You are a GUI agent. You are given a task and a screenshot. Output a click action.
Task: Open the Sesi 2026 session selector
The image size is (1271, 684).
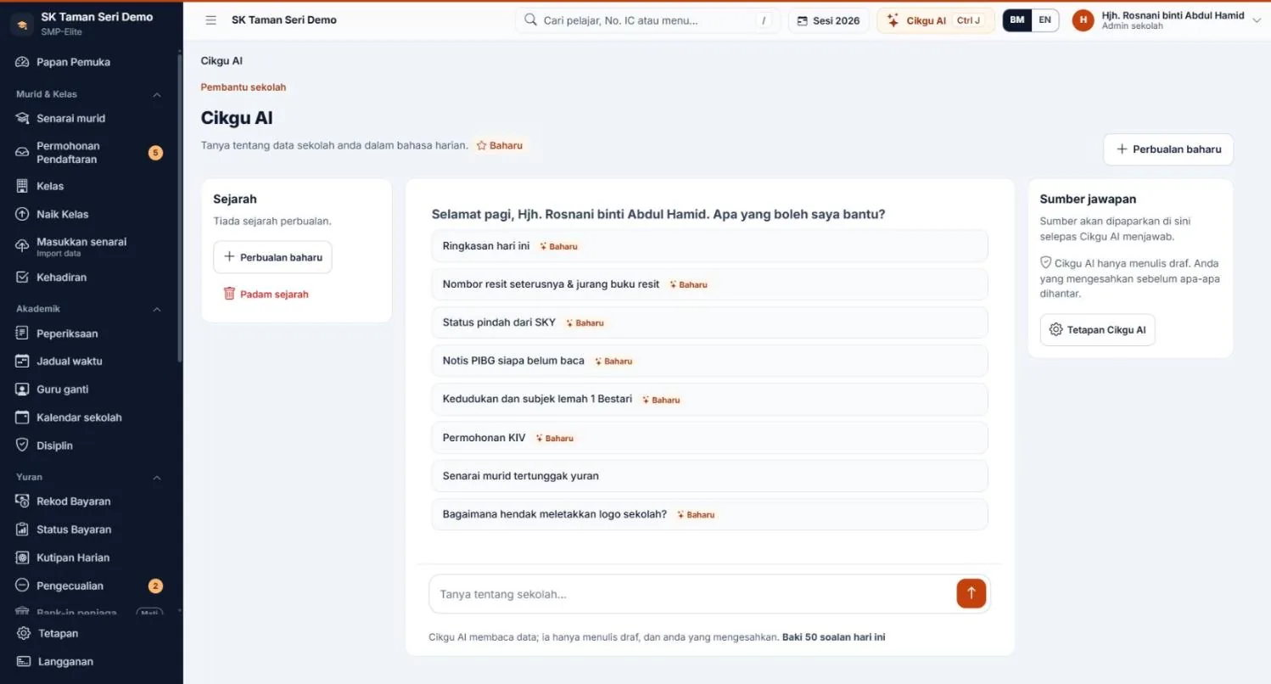829,20
